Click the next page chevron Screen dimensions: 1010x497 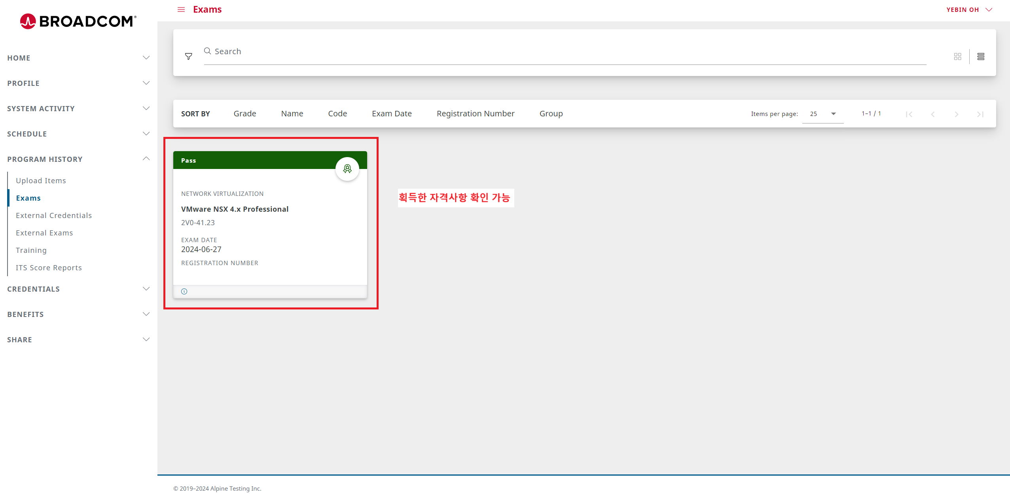[x=956, y=114]
